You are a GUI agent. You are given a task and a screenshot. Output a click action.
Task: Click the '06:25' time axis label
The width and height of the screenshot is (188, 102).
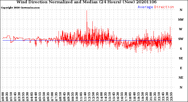48,97
